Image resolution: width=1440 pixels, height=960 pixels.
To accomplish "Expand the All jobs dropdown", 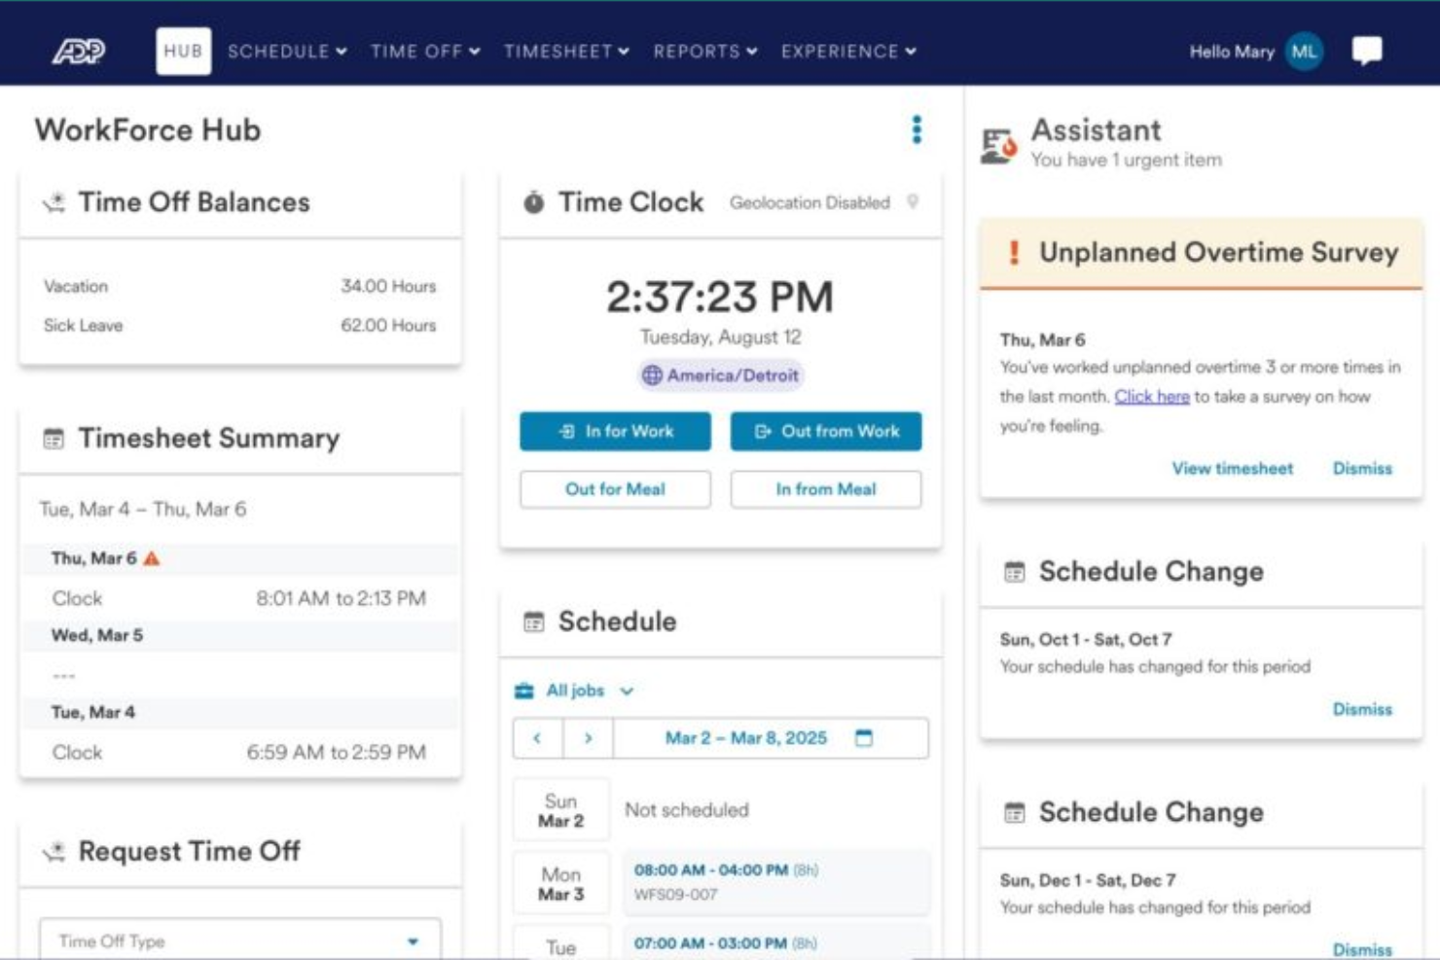I will point(626,692).
